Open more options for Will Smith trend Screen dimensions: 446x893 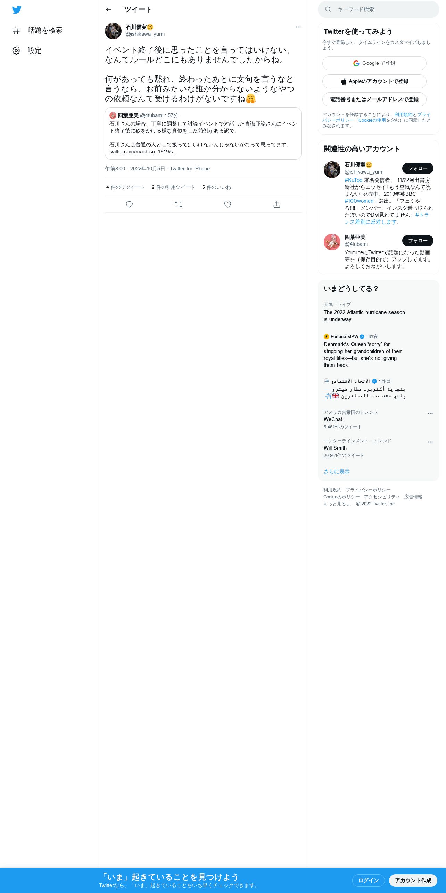tap(430, 442)
